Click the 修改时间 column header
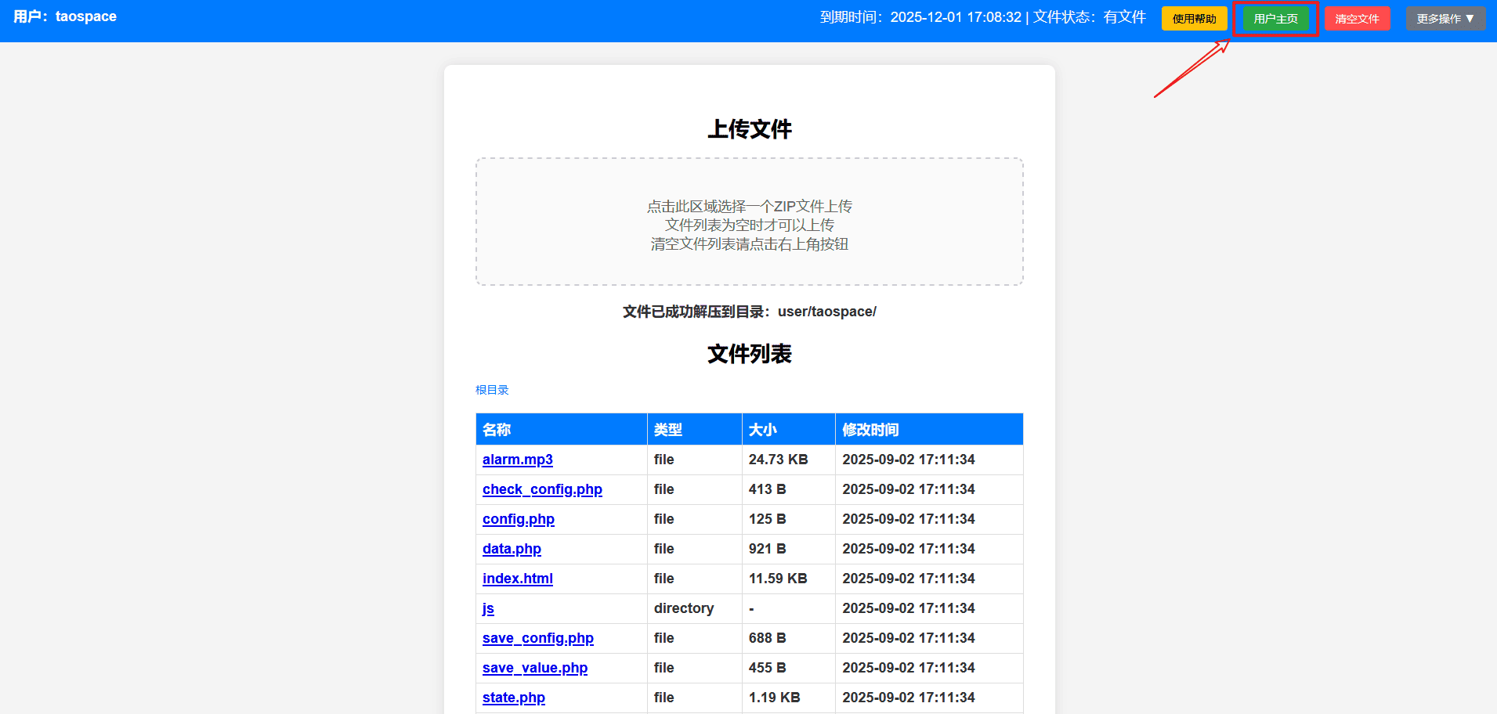 point(870,430)
